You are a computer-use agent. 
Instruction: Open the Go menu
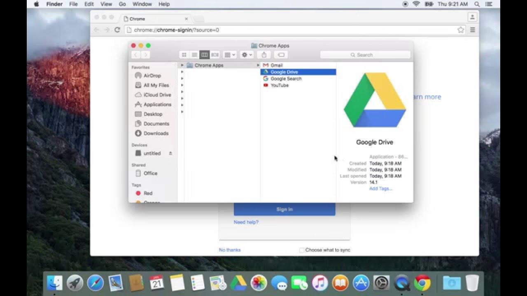pyautogui.click(x=122, y=4)
